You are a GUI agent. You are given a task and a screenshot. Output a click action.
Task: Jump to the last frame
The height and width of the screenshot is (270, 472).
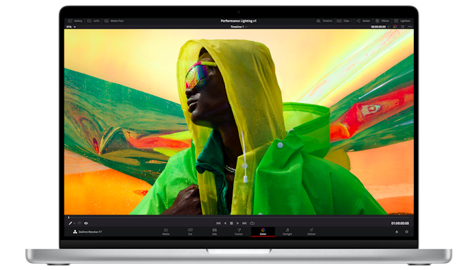click(244, 224)
